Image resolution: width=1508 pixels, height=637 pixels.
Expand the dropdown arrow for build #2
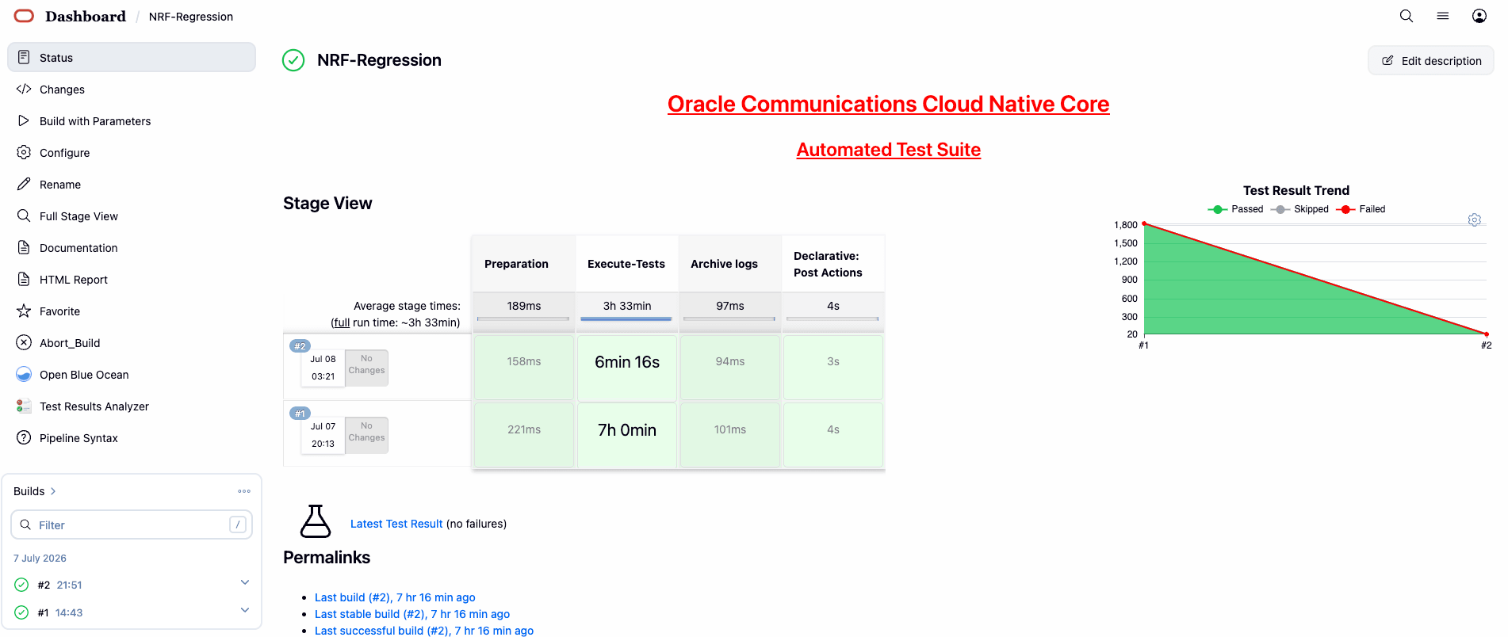click(x=245, y=582)
